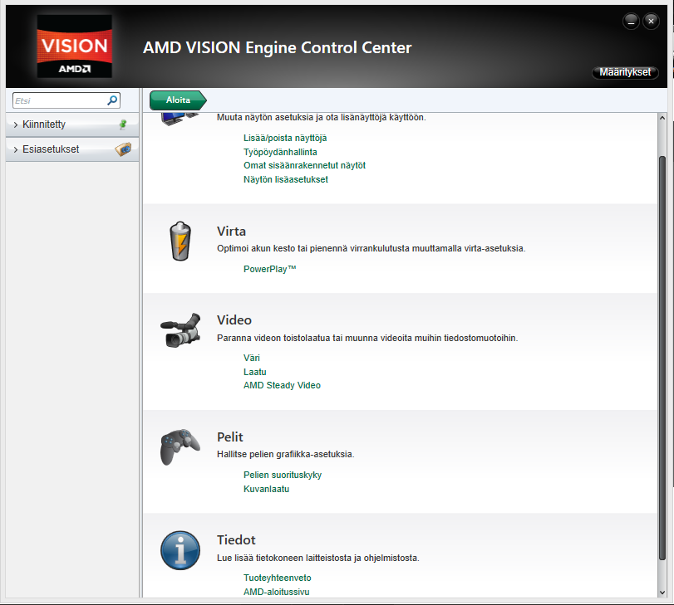674x605 pixels.
Task: Go to Pelien suorituskyky
Action: (x=282, y=475)
